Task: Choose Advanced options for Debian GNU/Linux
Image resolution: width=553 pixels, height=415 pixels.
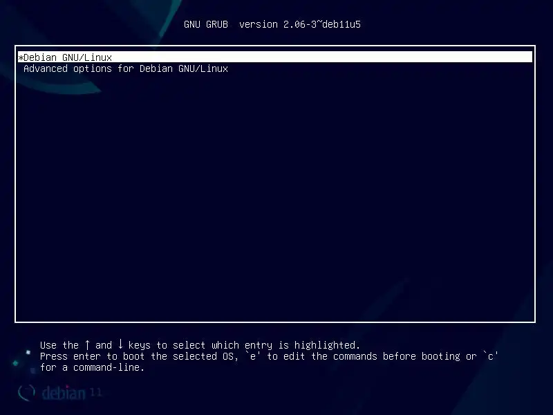Action: 126,68
